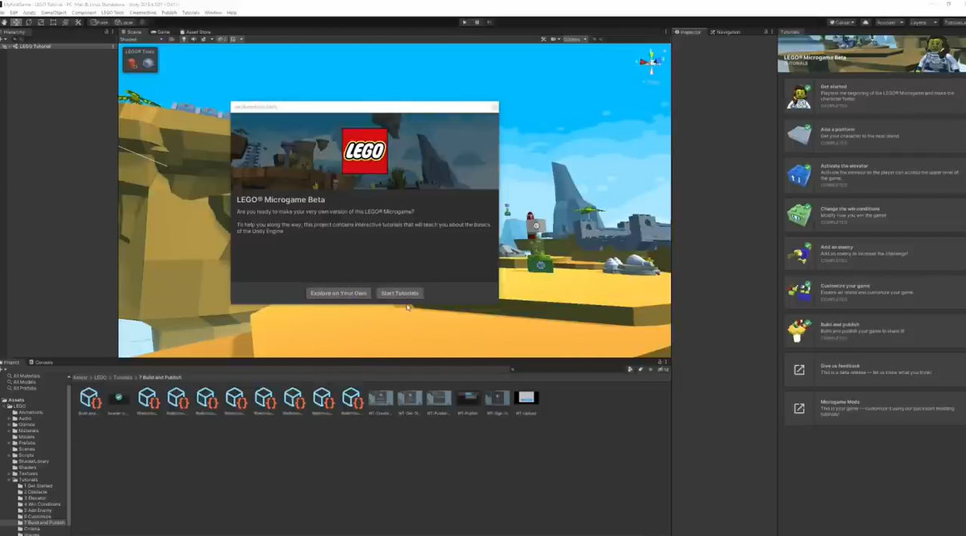Open the LEGO Tools menu
The height and width of the screenshot is (536, 966).
coord(112,12)
